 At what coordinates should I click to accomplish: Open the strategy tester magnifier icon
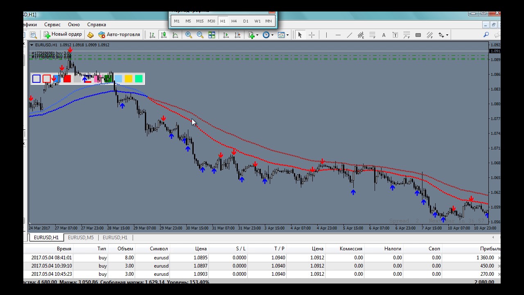click(33, 35)
